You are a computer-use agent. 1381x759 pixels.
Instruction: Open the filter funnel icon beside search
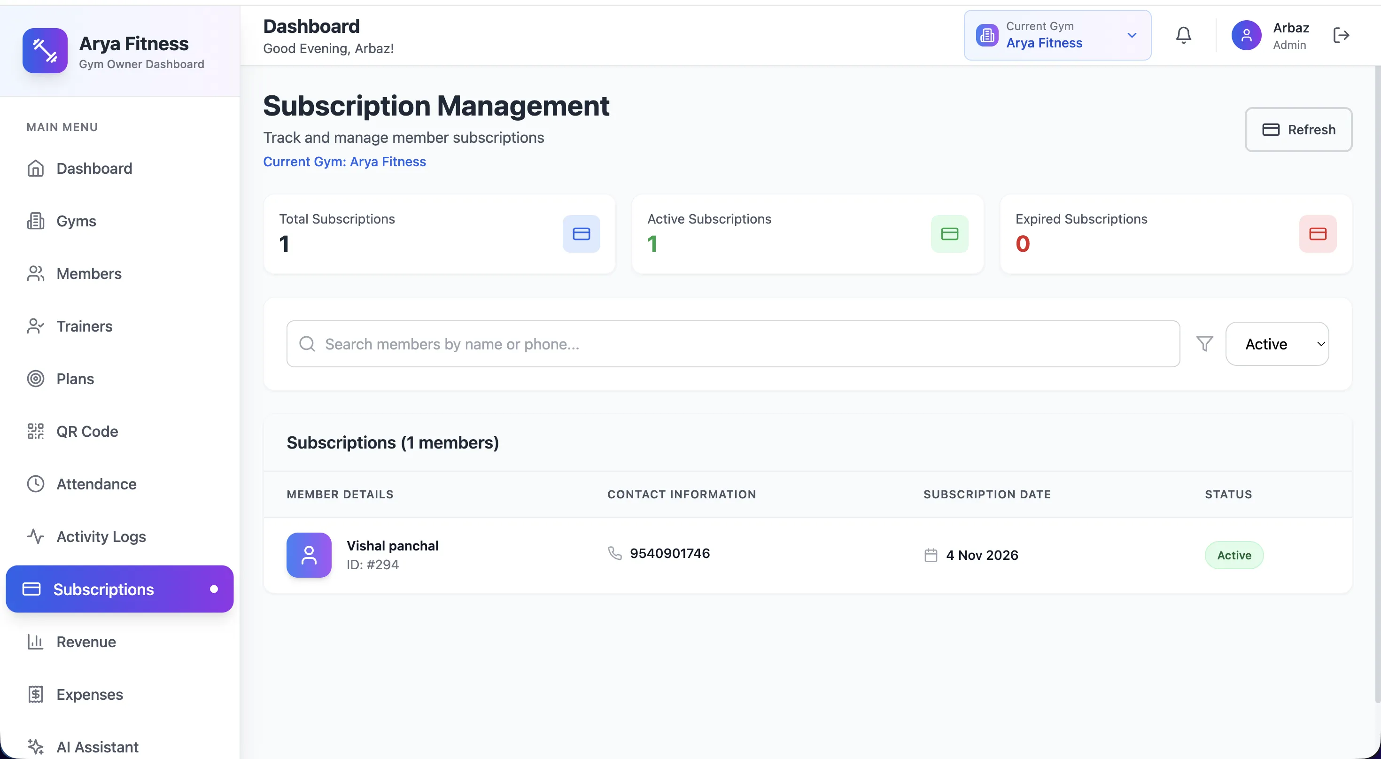click(x=1204, y=344)
